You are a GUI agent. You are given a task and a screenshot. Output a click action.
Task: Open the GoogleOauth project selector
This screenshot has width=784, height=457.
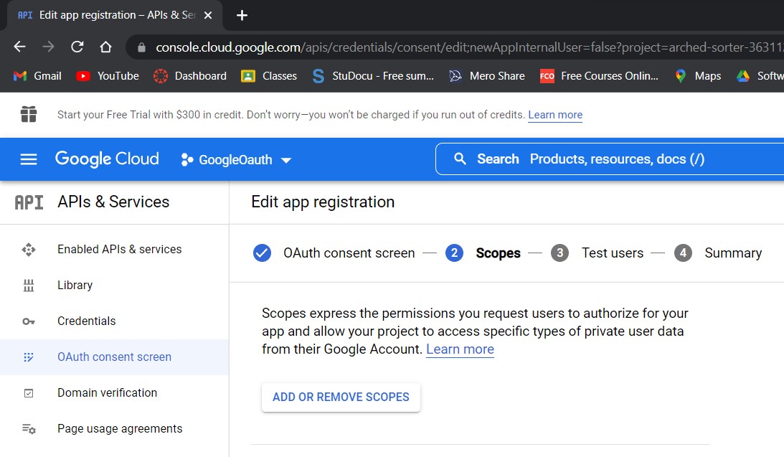(235, 159)
